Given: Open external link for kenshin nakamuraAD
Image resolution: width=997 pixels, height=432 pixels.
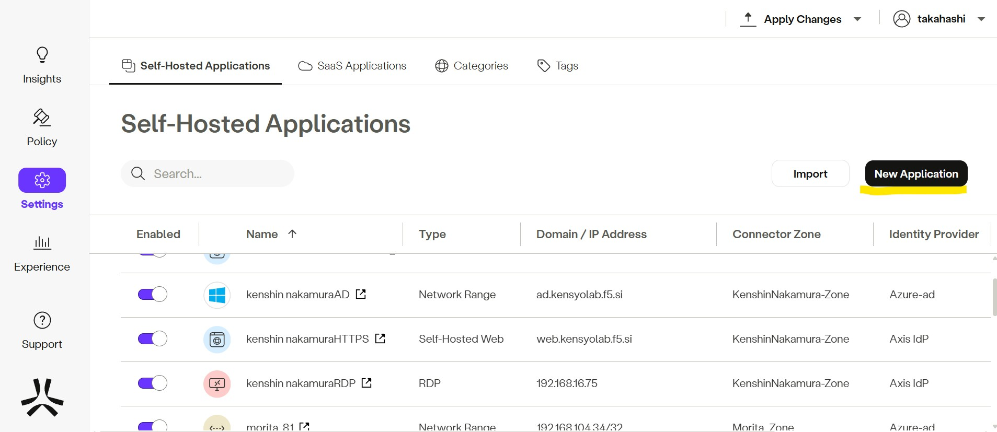Looking at the screenshot, I should click(x=361, y=294).
